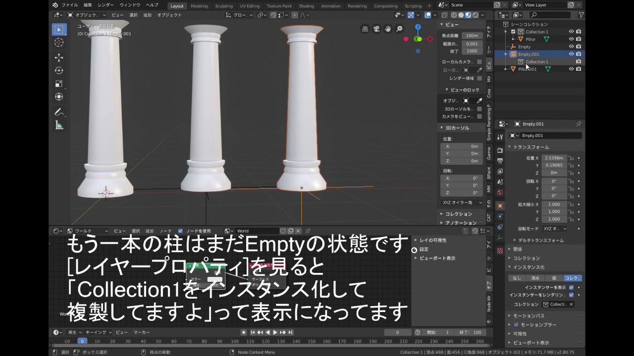The image size is (634, 356).
Task: Toggle ノードを使用 checkbox in node editor
Action: point(180,231)
